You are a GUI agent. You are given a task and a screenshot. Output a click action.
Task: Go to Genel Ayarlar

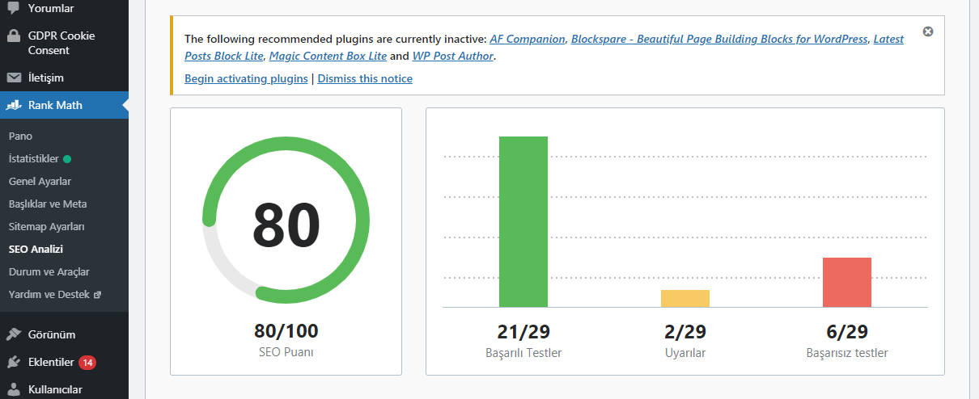(x=40, y=182)
